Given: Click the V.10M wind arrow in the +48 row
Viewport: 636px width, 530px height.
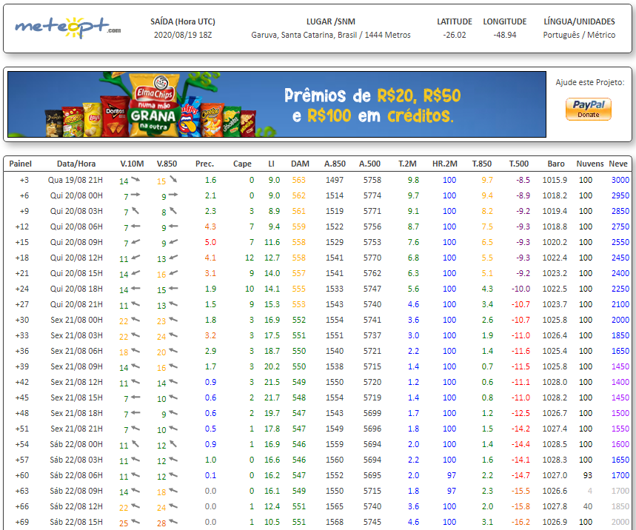Looking at the screenshot, I should point(136,413).
